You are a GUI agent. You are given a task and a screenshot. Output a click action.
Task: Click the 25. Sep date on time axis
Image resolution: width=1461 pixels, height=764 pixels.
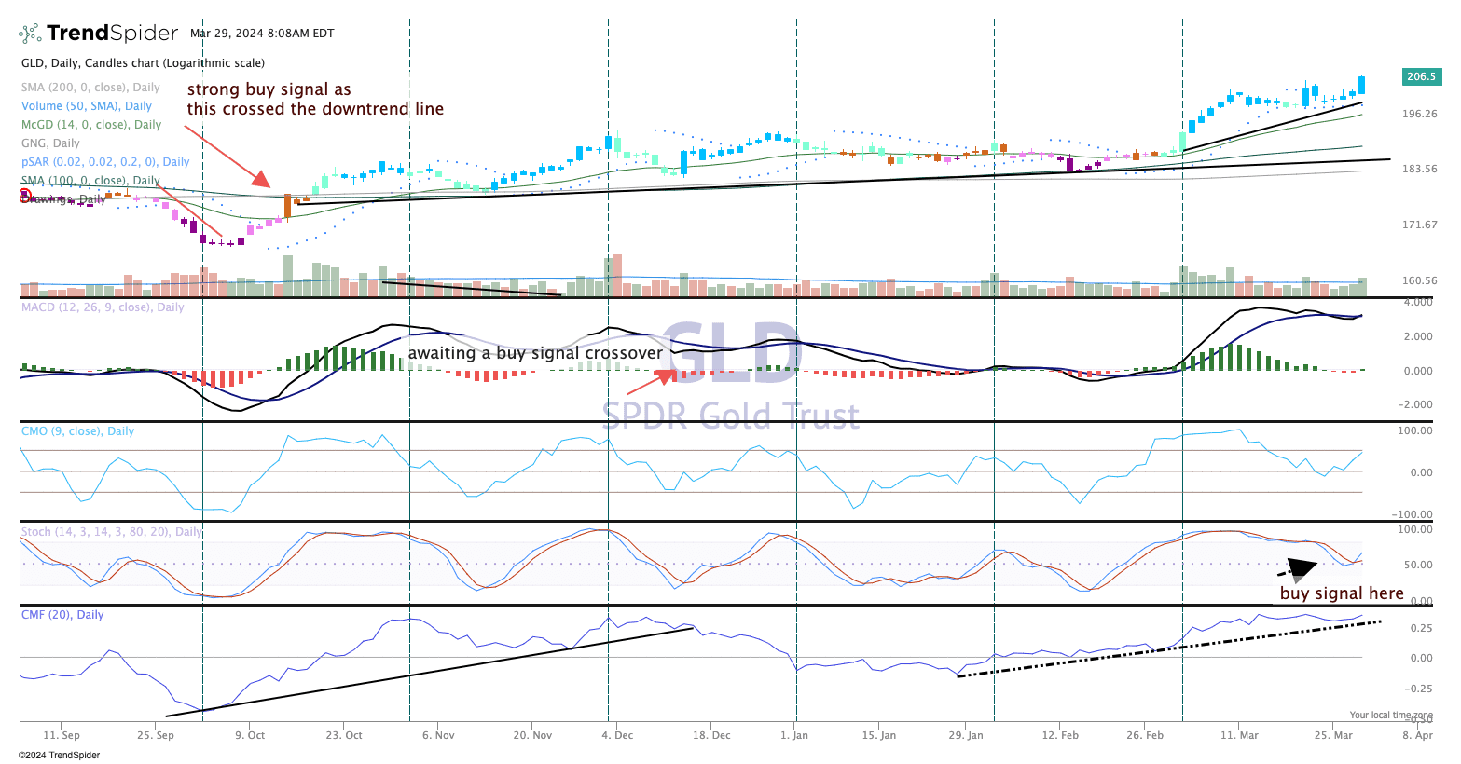coord(156,735)
